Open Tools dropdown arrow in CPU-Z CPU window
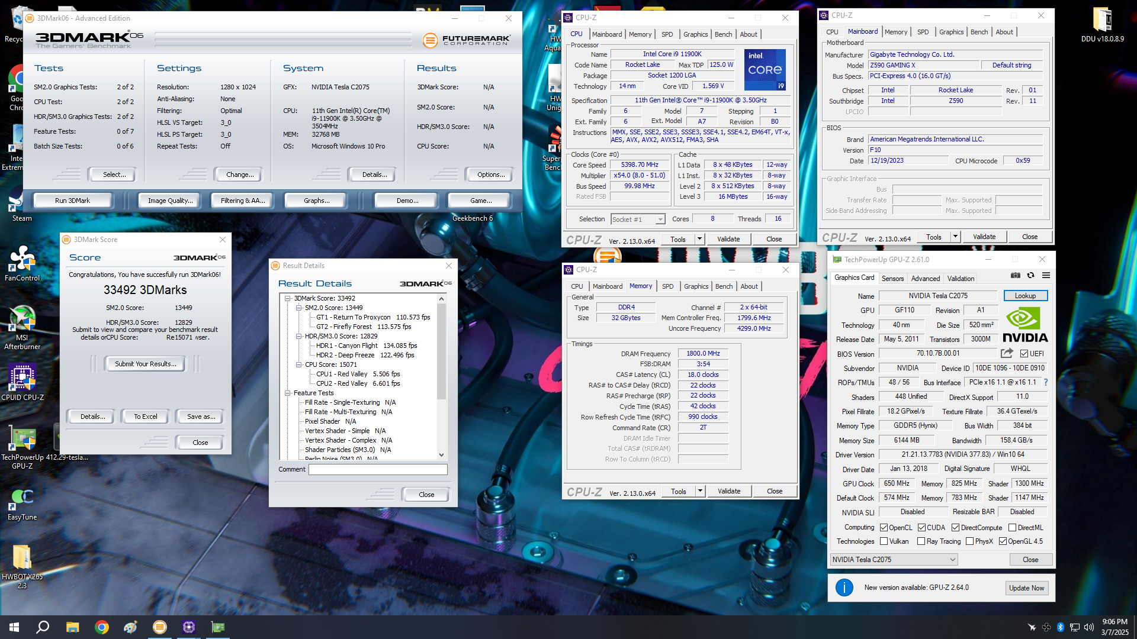Image resolution: width=1137 pixels, height=639 pixels. (x=699, y=239)
